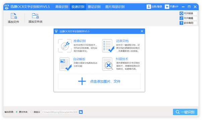Select the 原文件夹 radio button
This screenshot has height=120, width=202.
[x=17, y=112]
